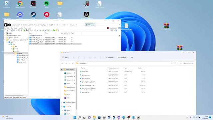
Task: Open the Discord desktop shortcut
Action: click(20, 15)
